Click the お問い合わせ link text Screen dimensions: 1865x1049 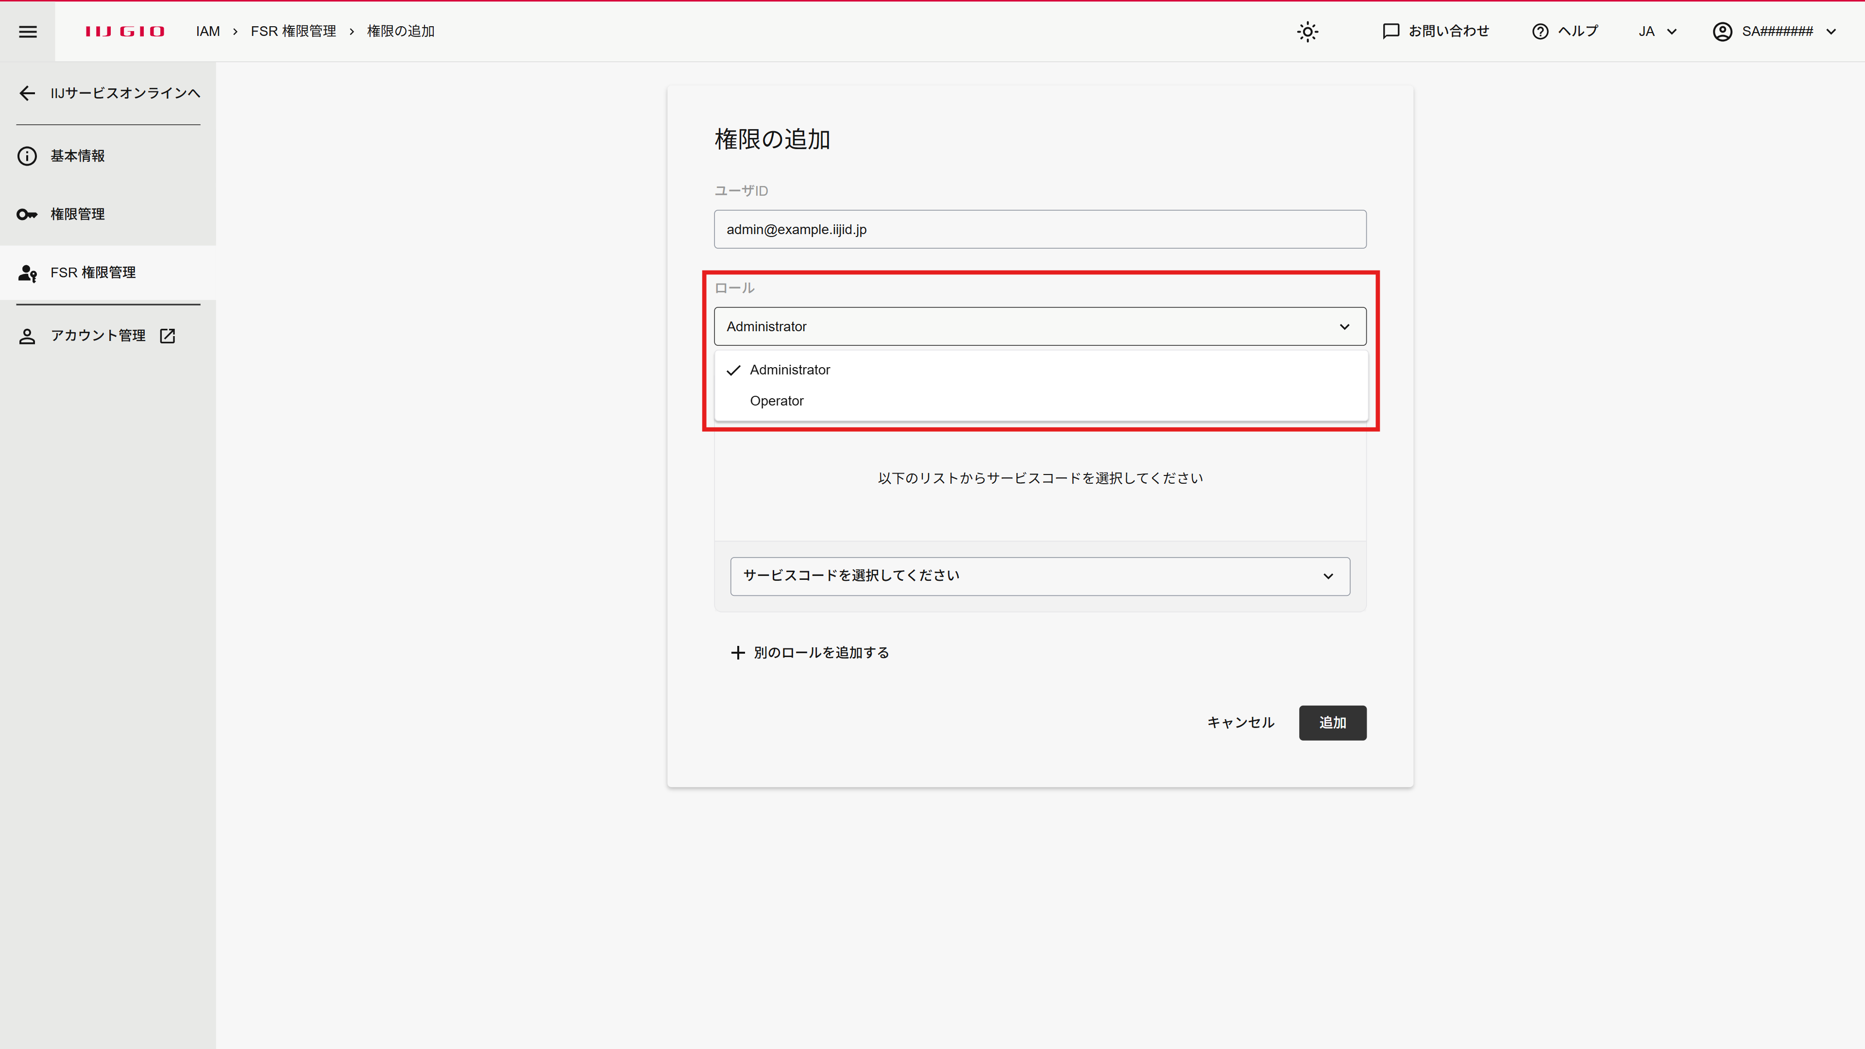click(x=1449, y=31)
